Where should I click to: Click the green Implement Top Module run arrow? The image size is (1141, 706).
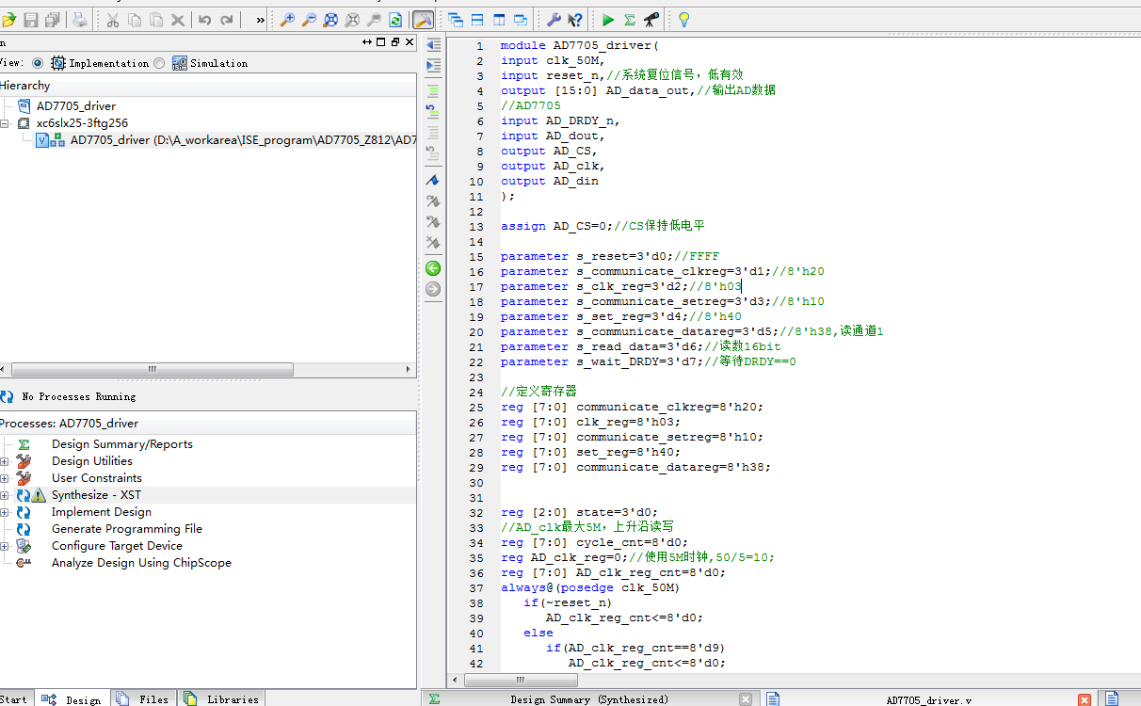click(608, 20)
